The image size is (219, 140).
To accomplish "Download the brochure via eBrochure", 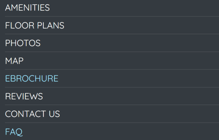I will tap(32, 79).
